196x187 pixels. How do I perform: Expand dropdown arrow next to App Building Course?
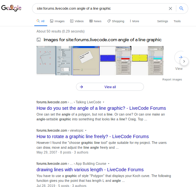pyautogui.click(x=109, y=164)
